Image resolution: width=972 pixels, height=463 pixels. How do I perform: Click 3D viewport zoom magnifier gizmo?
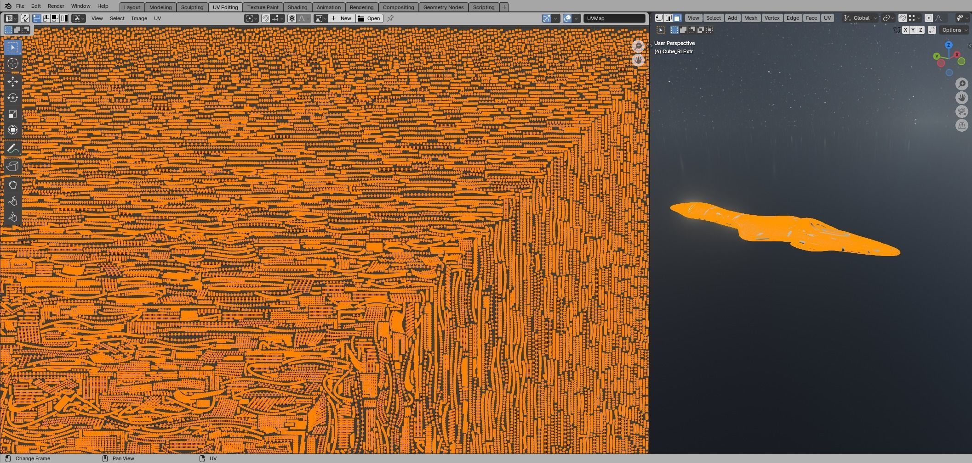[x=962, y=84]
